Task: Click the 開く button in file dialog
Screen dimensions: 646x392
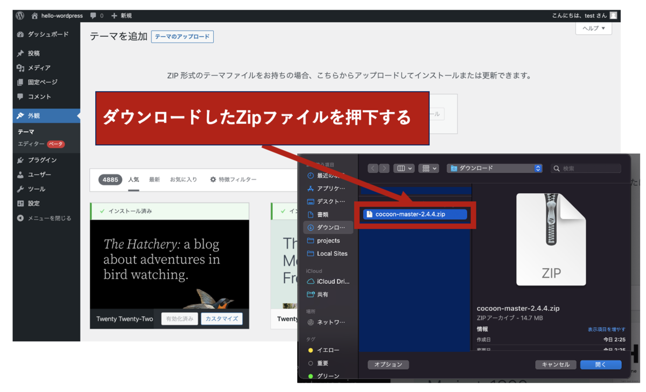Action: [x=601, y=365]
